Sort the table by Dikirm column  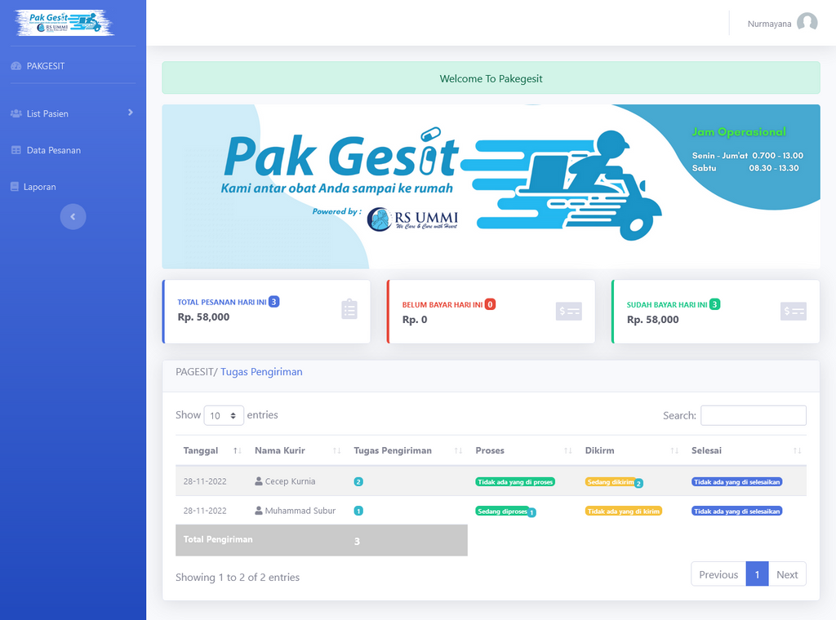[x=631, y=450]
